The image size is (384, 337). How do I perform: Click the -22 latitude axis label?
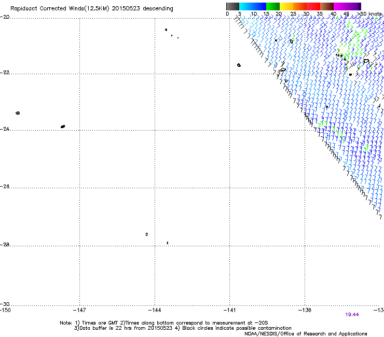point(5,73)
